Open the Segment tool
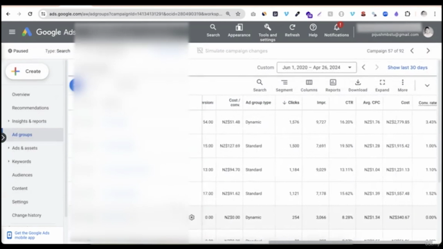Screen dimensions: 443x249 coord(284,85)
